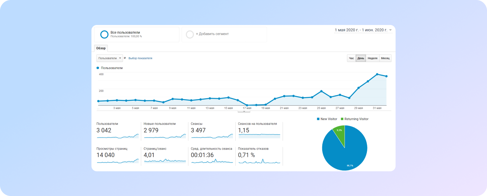Set graph granularity to 'Час'
This screenshot has height=196, width=487.
tap(351, 58)
